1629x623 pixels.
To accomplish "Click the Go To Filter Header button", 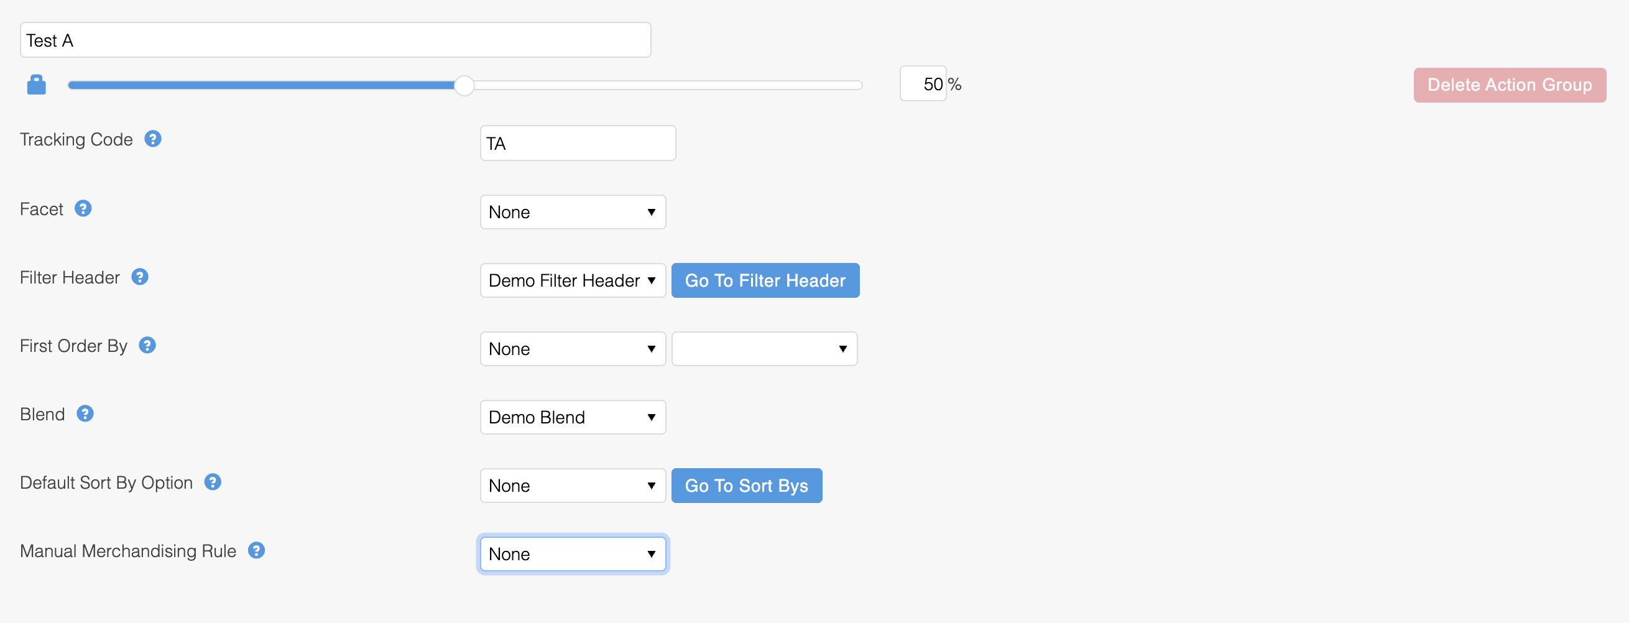I will [765, 280].
